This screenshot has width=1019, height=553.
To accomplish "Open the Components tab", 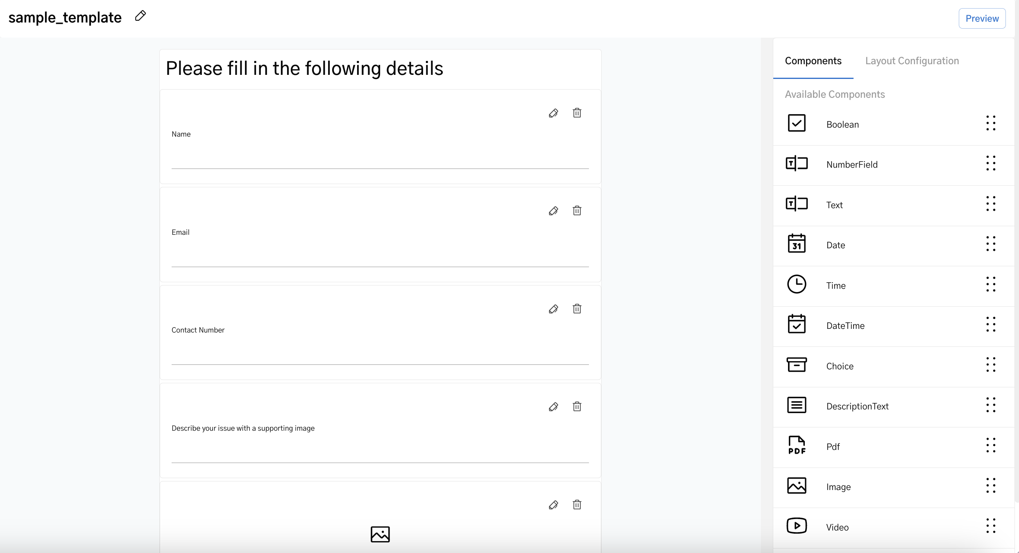I will point(813,61).
